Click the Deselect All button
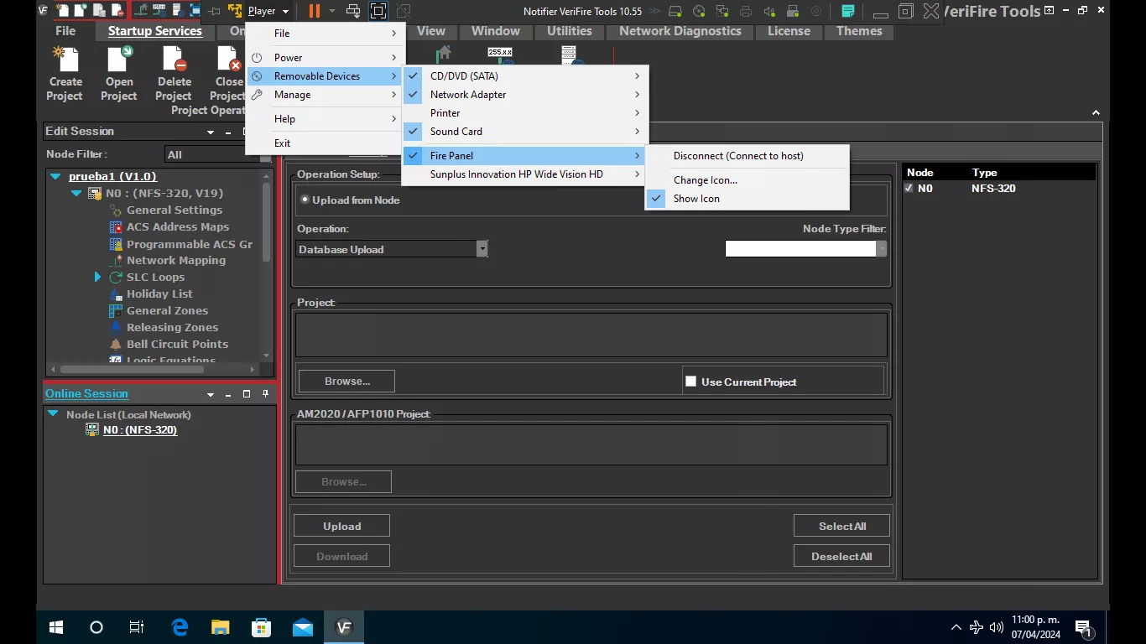The width and height of the screenshot is (1146, 644). click(841, 556)
